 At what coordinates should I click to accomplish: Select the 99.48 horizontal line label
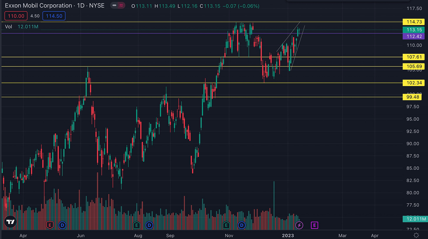click(x=412, y=97)
